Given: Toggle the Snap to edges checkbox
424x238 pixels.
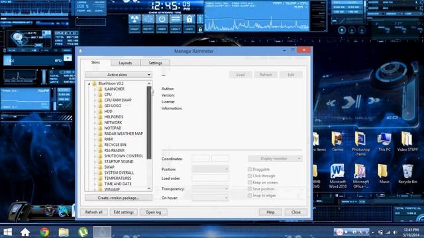Looking at the screenshot, I should tap(250, 196).
